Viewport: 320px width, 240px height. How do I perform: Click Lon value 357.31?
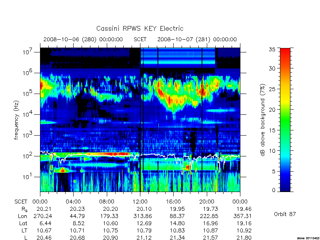click(242, 216)
